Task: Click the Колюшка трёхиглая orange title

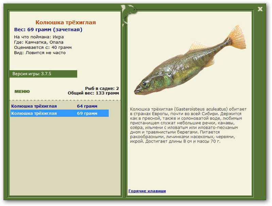Action: click(66, 22)
